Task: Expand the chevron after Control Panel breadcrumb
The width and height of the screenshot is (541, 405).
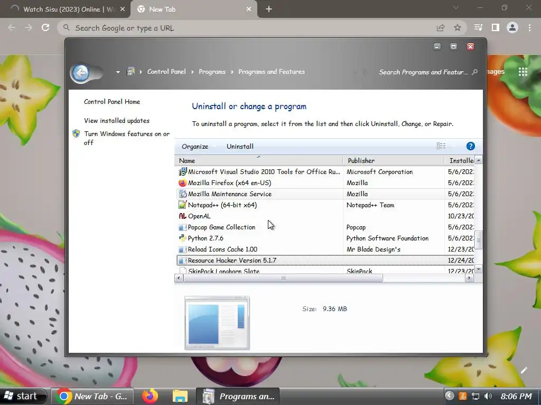Action: (x=192, y=72)
